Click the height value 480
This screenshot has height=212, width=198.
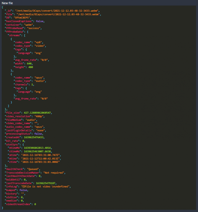click(31, 67)
